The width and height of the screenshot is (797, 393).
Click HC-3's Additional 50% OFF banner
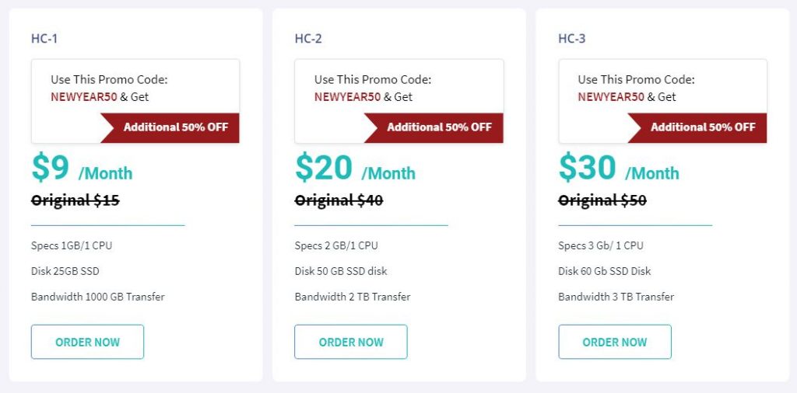point(703,127)
